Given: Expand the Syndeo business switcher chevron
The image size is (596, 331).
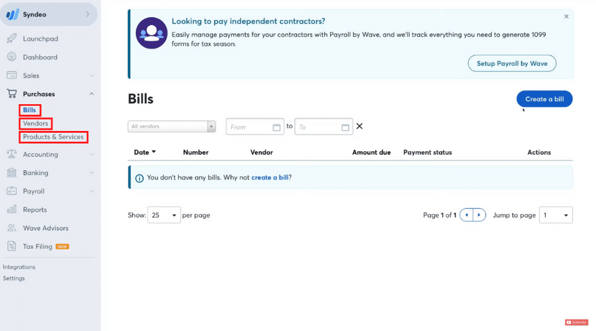Looking at the screenshot, I should click(x=88, y=14).
